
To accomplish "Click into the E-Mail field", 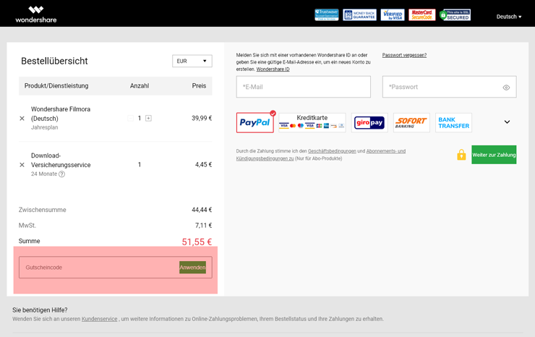I will [x=304, y=87].
